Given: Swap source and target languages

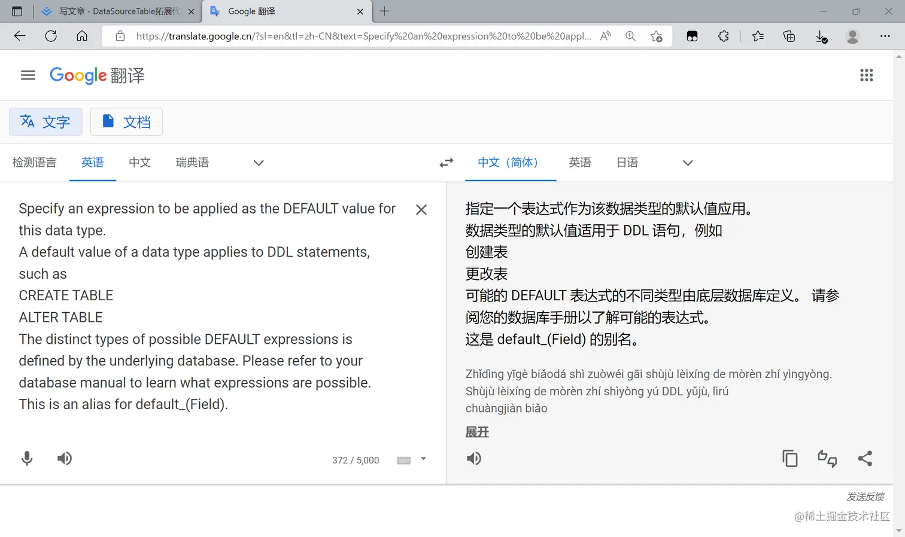Looking at the screenshot, I should point(447,163).
